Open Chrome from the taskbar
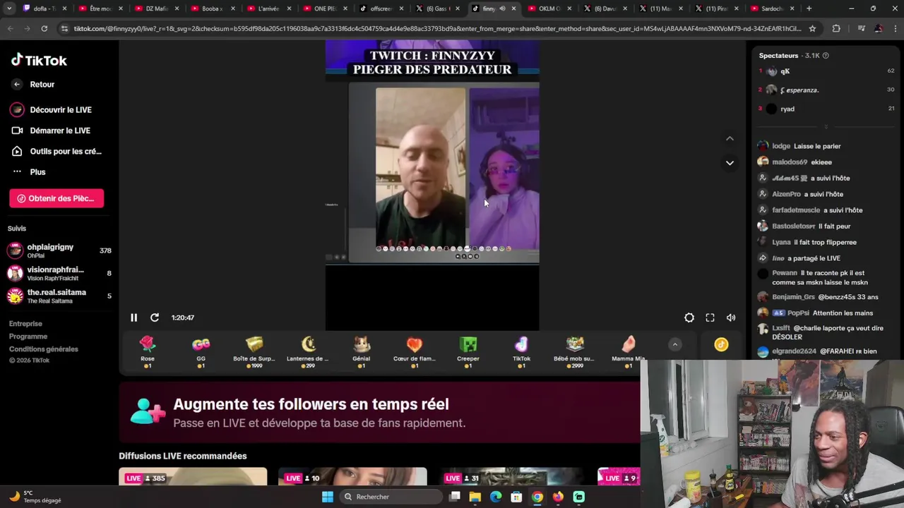The image size is (904, 508). (x=537, y=497)
